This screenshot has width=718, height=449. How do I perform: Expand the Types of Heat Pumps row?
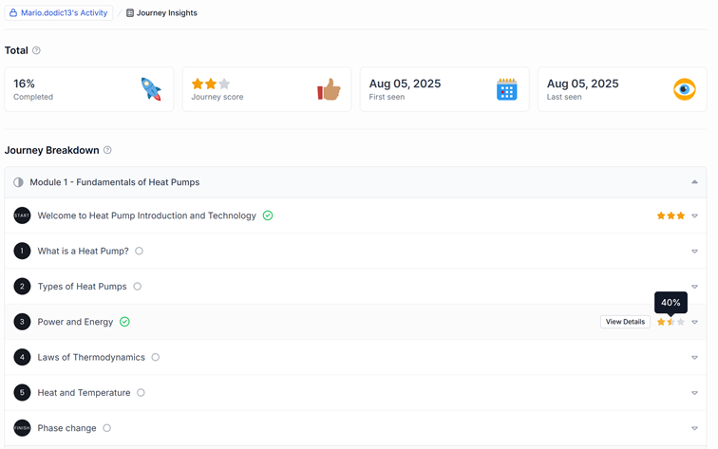coord(694,287)
